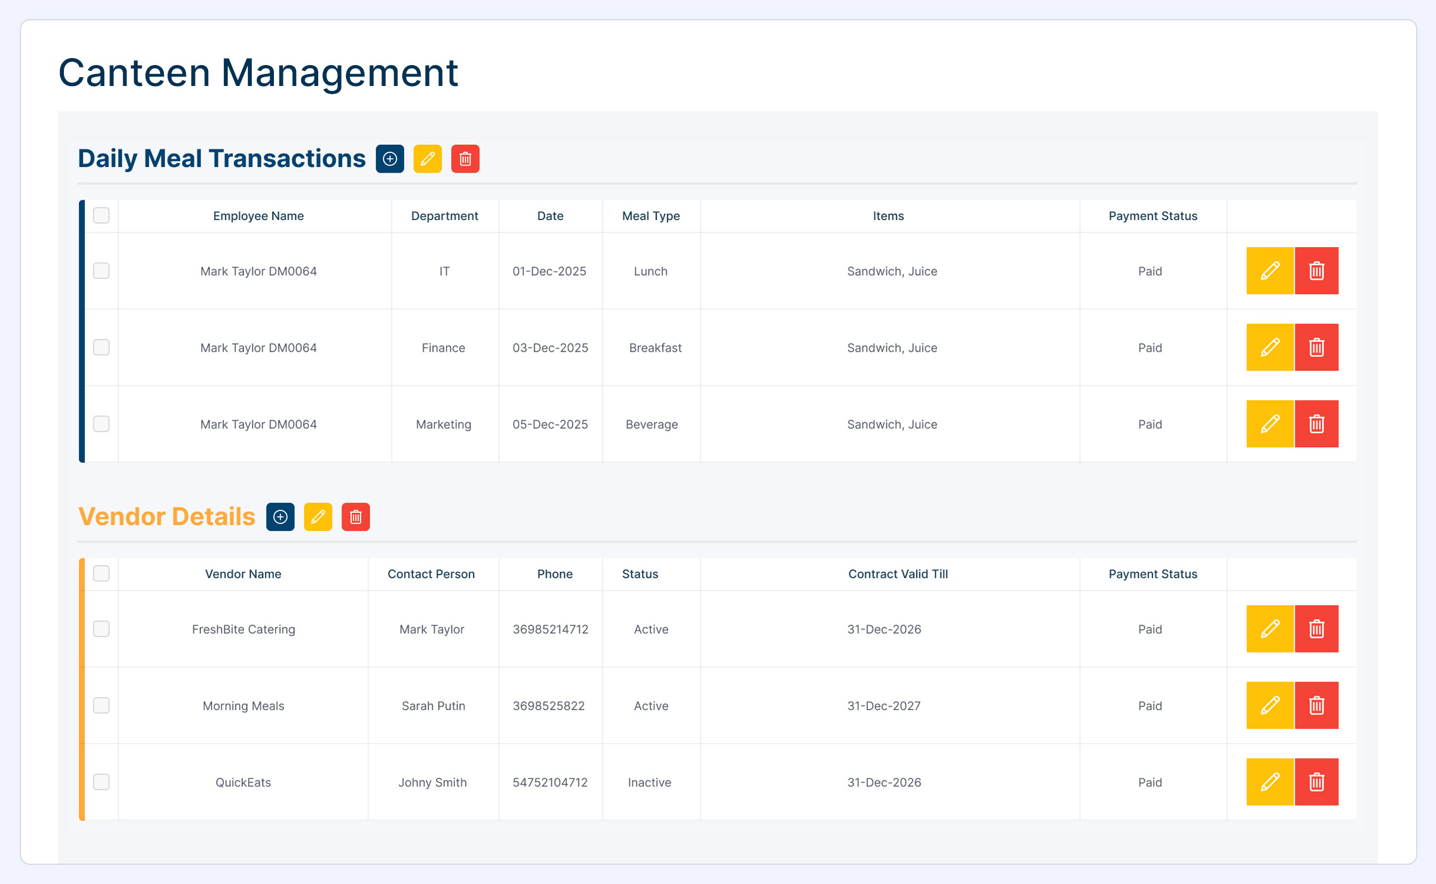Delete the 03-Dec-2025 Breakfast transaction row

pos(1316,347)
